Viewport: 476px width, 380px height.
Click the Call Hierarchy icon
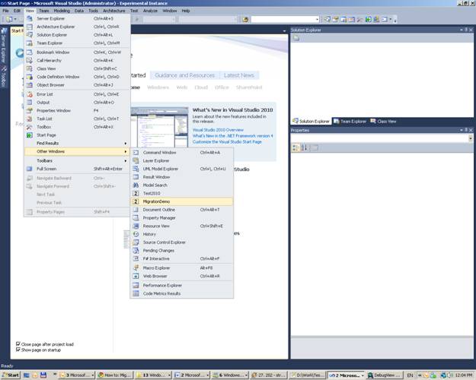click(x=30, y=60)
